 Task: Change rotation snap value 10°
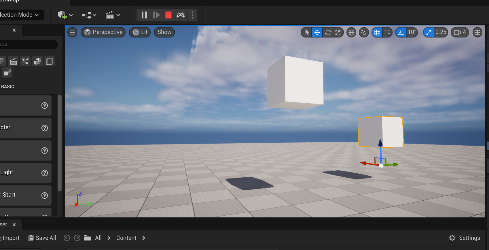(412, 32)
